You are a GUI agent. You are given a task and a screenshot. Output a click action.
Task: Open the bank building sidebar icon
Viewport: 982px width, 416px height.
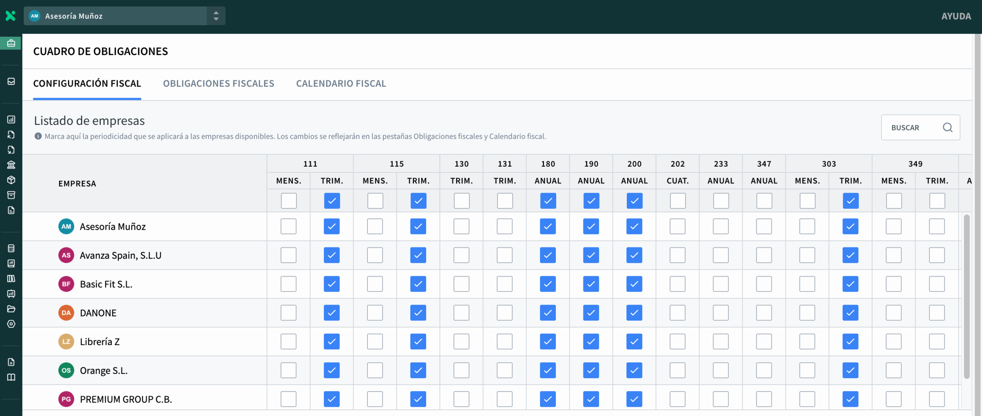(x=11, y=165)
